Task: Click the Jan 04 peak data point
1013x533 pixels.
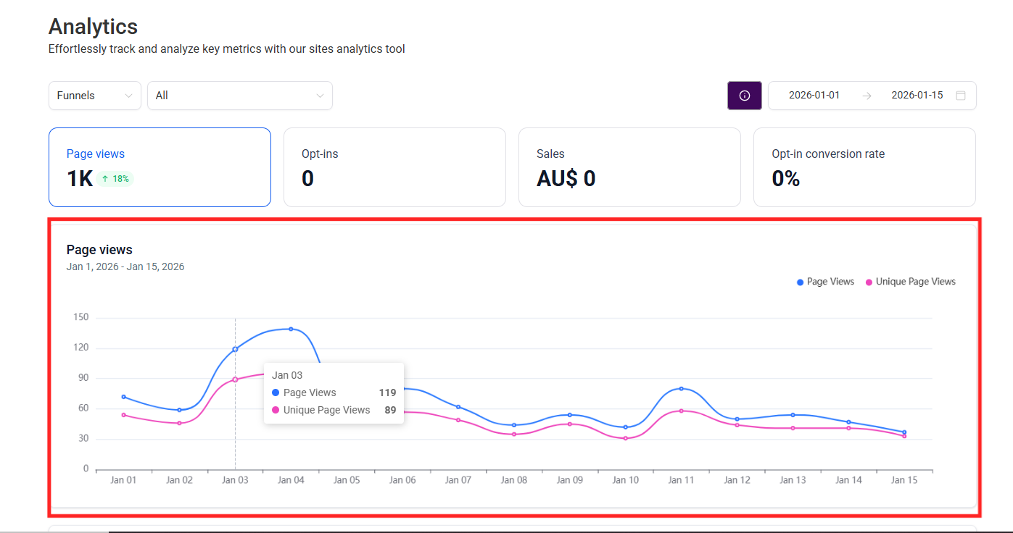Action: point(291,329)
